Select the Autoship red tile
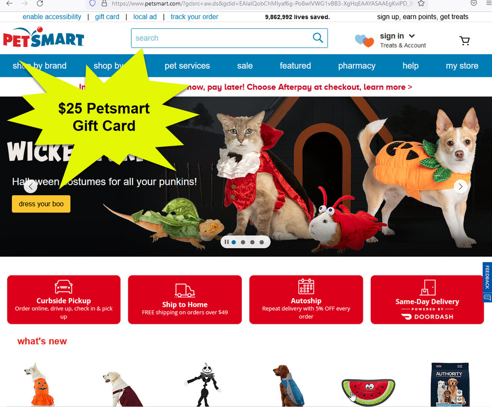The image size is (492, 407). click(306, 299)
